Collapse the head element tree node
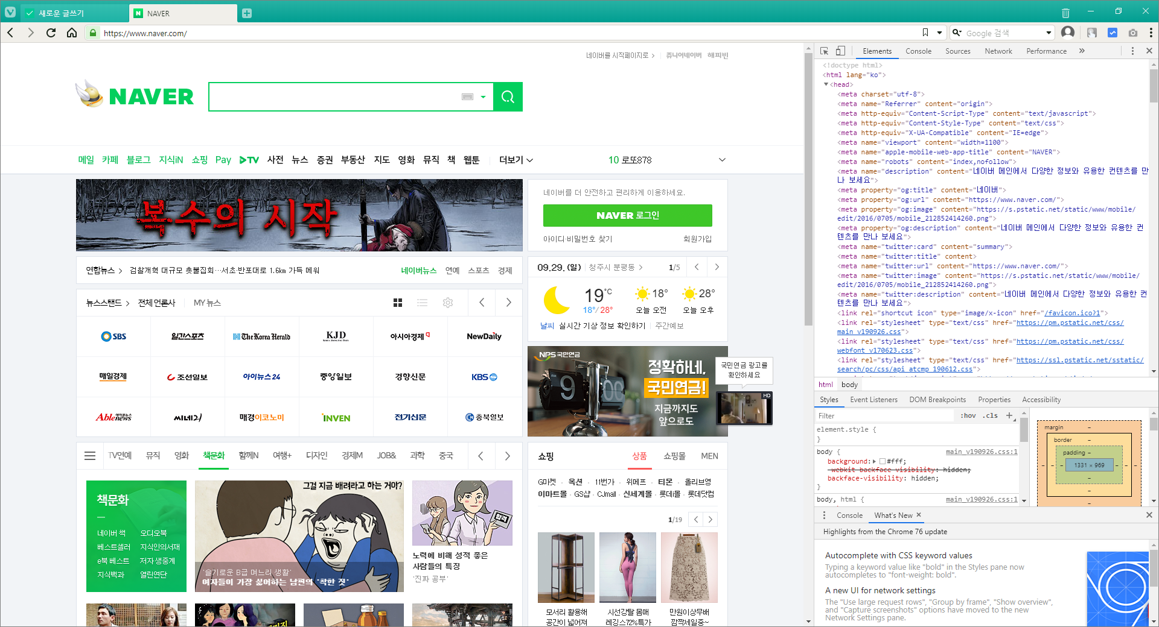This screenshot has height=627, width=1159. coord(826,84)
